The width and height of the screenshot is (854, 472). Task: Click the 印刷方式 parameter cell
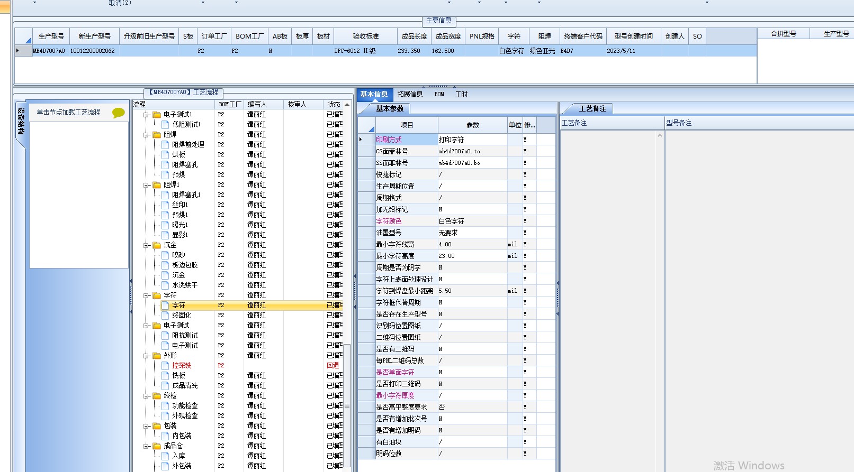[x=406, y=140]
